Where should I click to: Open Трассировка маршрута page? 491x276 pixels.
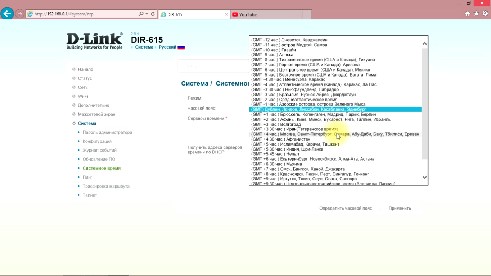click(x=106, y=186)
